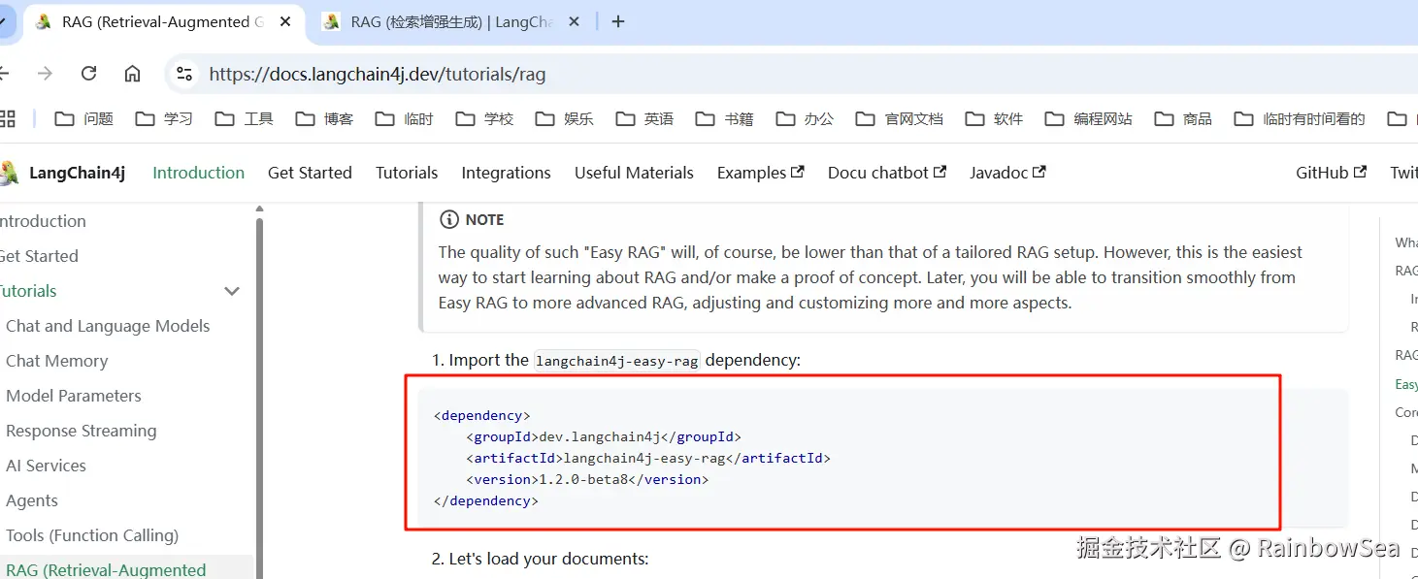Open the 办公 bookmark folder
The height and width of the screenshot is (579, 1418).
(x=805, y=118)
